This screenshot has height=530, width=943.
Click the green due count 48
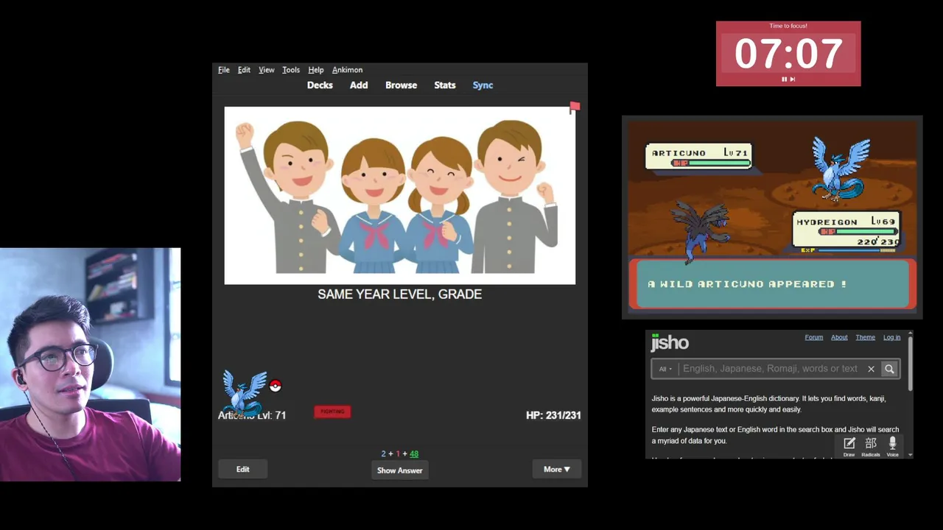pyautogui.click(x=414, y=453)
